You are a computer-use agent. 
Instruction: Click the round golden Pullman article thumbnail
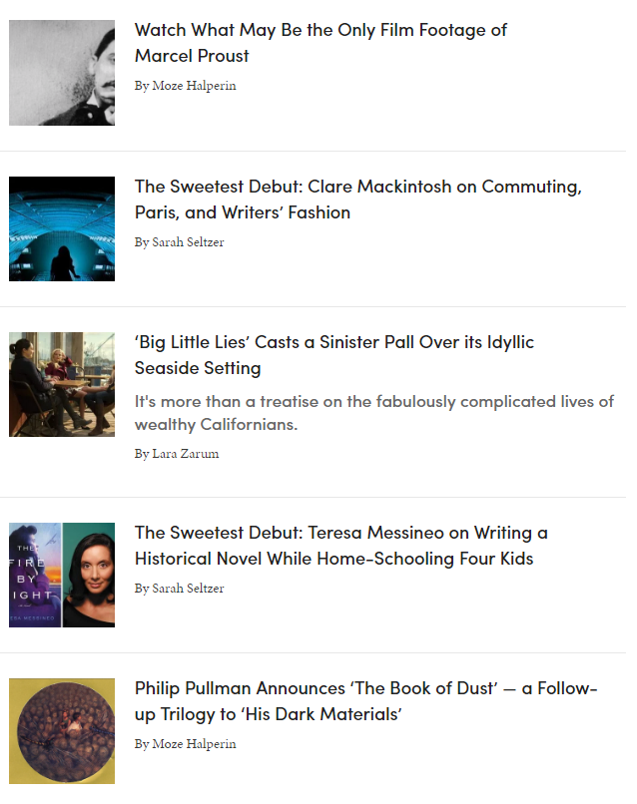pyautogui.click(x=62, y=730)
